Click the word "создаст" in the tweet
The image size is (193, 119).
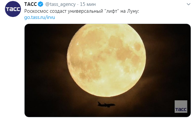point(58,11)
